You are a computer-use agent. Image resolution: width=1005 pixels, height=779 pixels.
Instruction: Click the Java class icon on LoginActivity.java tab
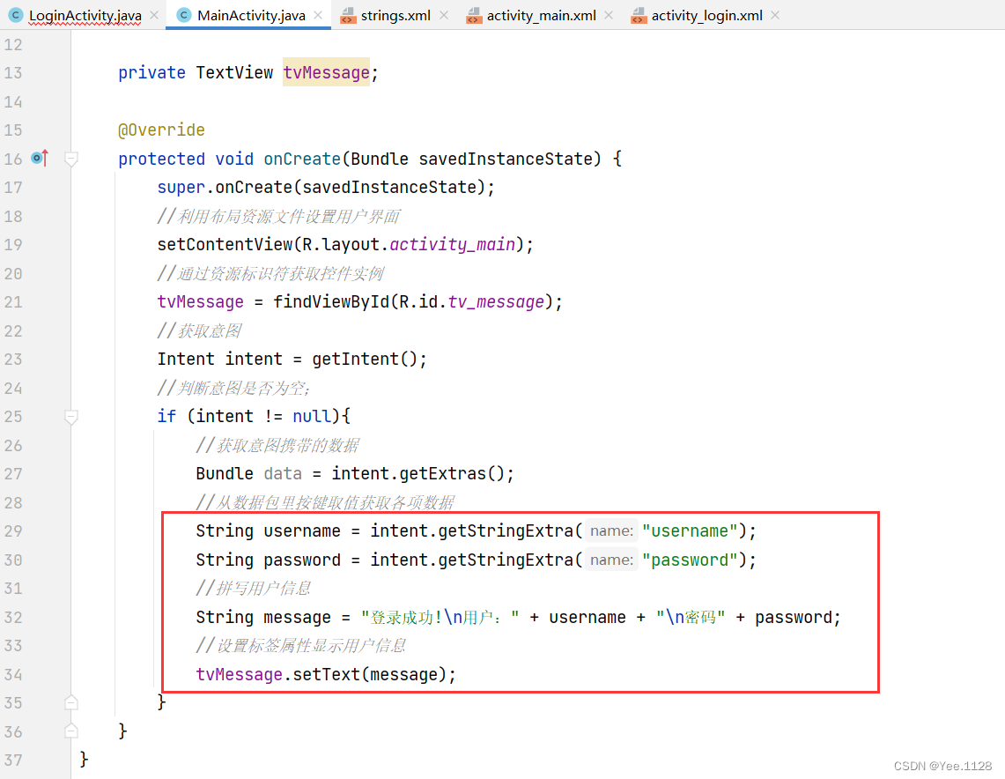(x=17, y=15)
